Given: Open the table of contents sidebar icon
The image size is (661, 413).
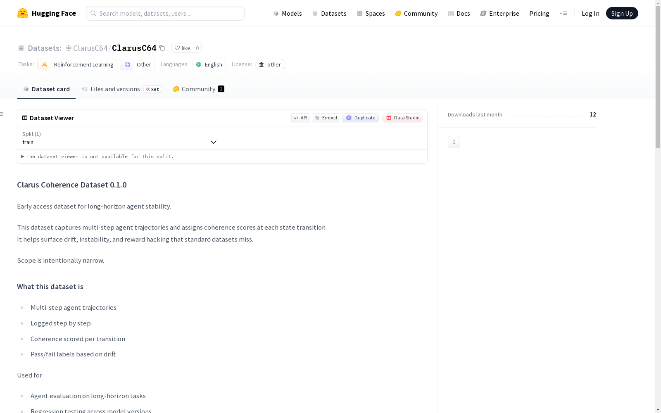Looking at the screenshot, I should (x=2, y=114).
